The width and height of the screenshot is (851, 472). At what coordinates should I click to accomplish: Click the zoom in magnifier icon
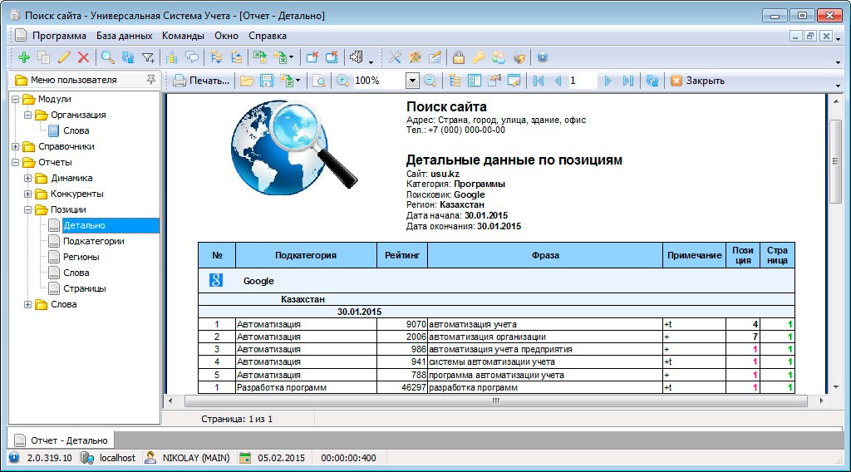(x=342, y=81)
